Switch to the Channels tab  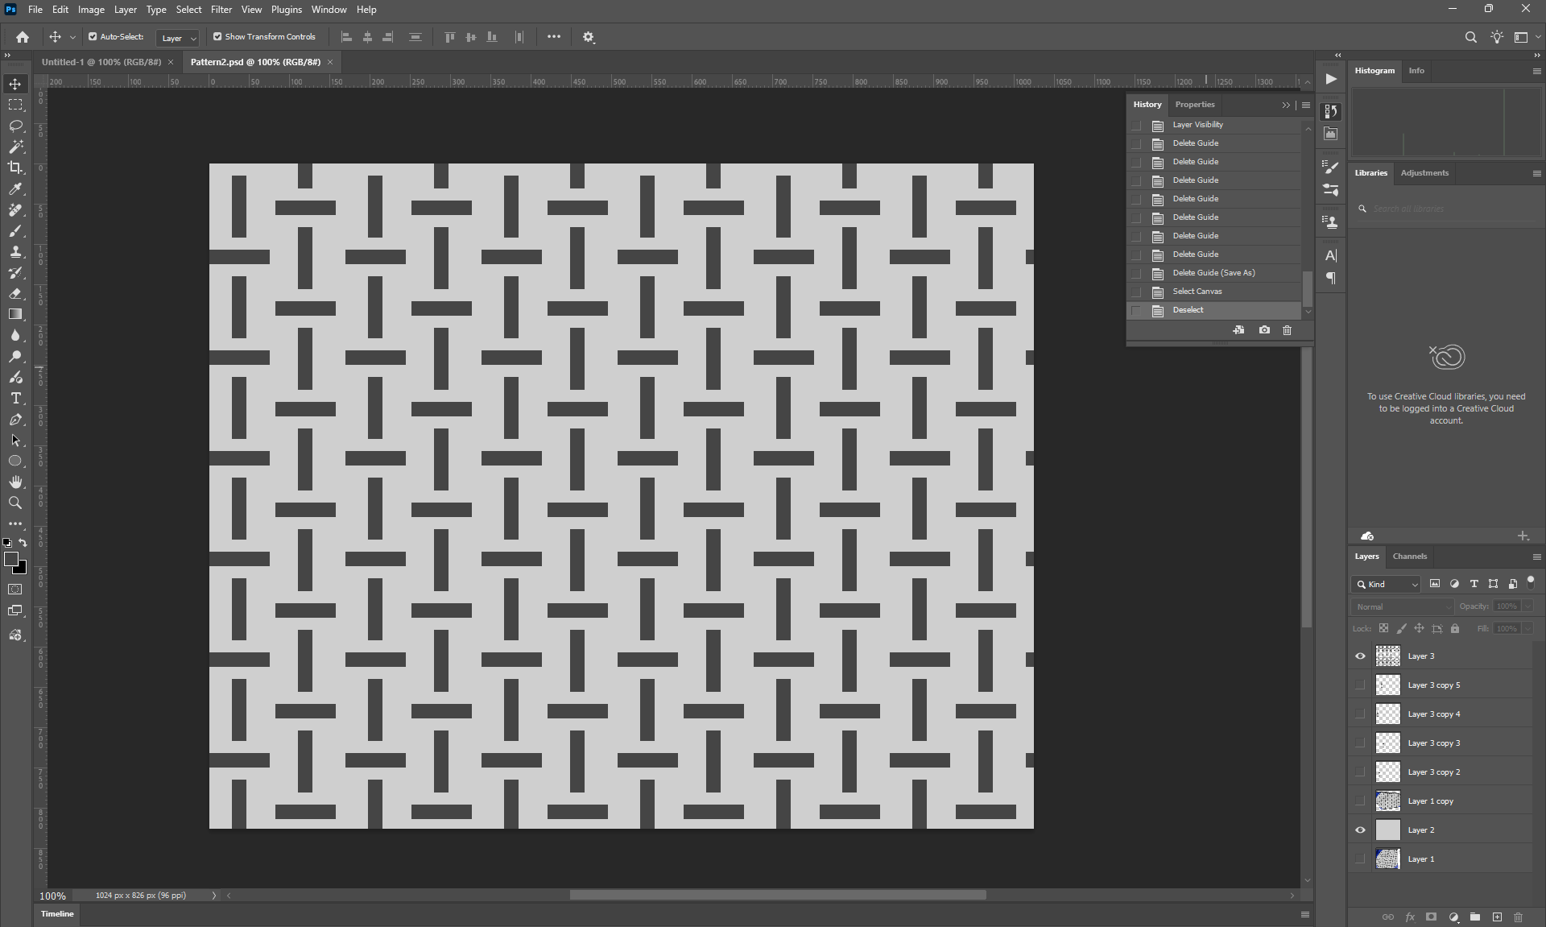1409,557
